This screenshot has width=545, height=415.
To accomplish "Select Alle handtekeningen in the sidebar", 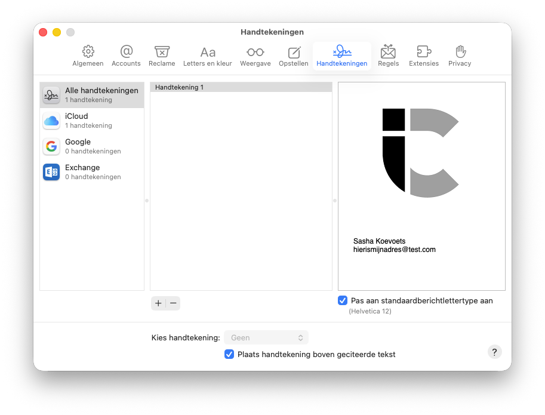I will point(92,95).
